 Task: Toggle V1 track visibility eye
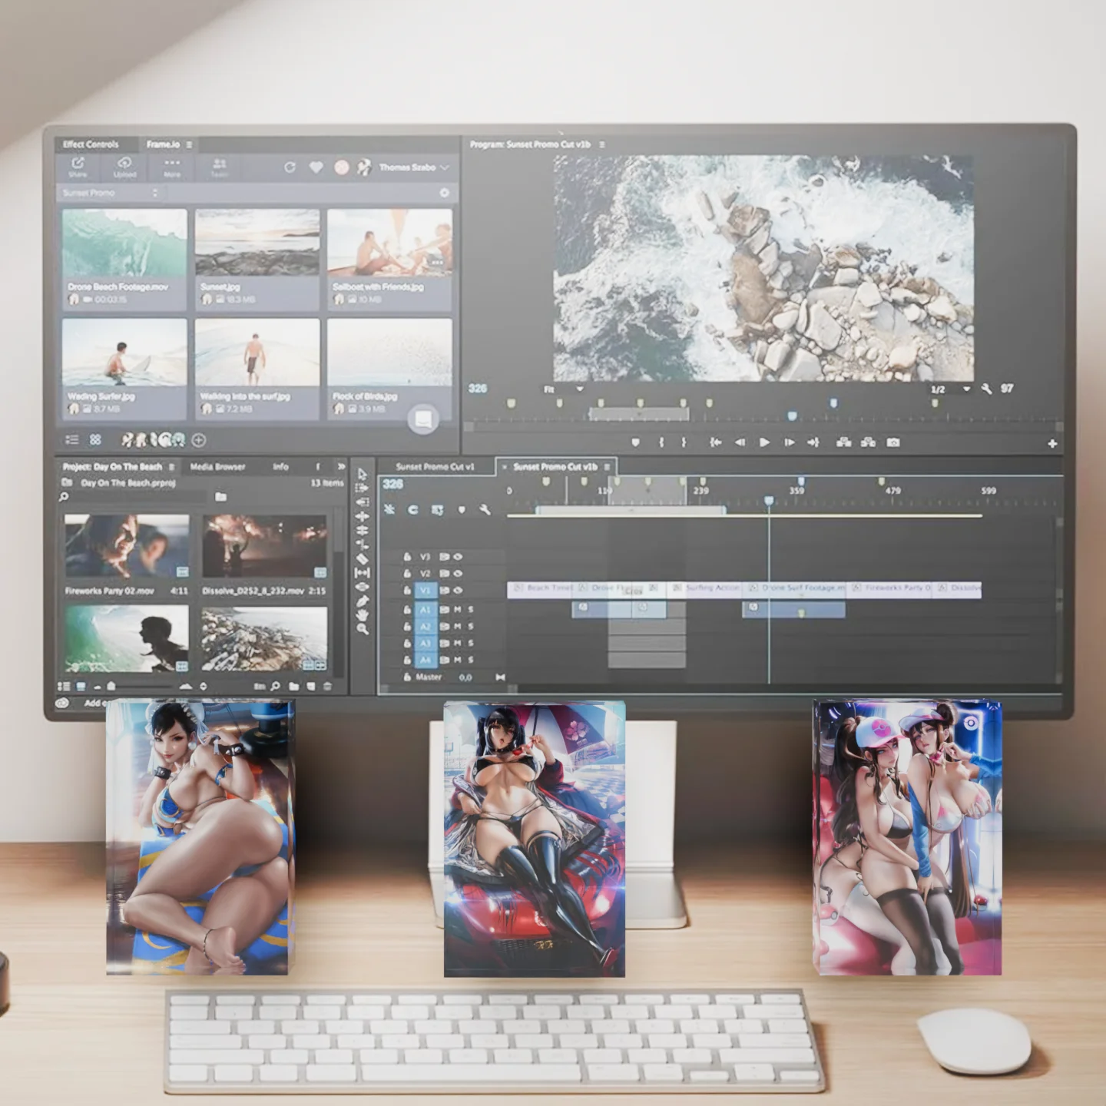[x=458, y=590]
